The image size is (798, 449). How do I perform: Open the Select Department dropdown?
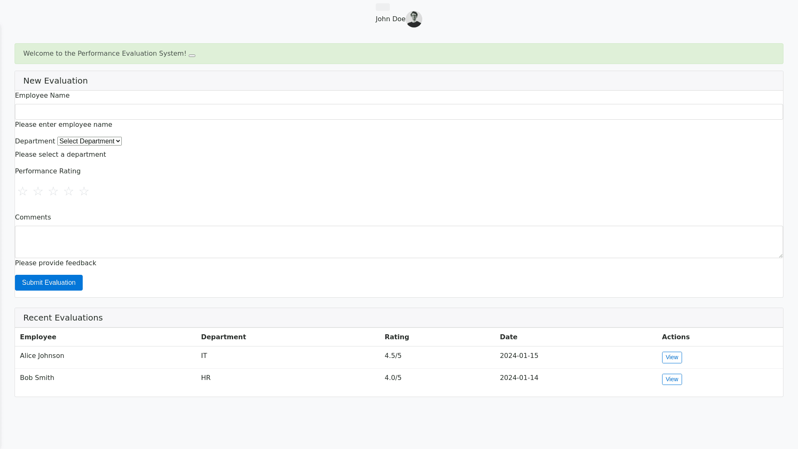(x=89, y=141)
